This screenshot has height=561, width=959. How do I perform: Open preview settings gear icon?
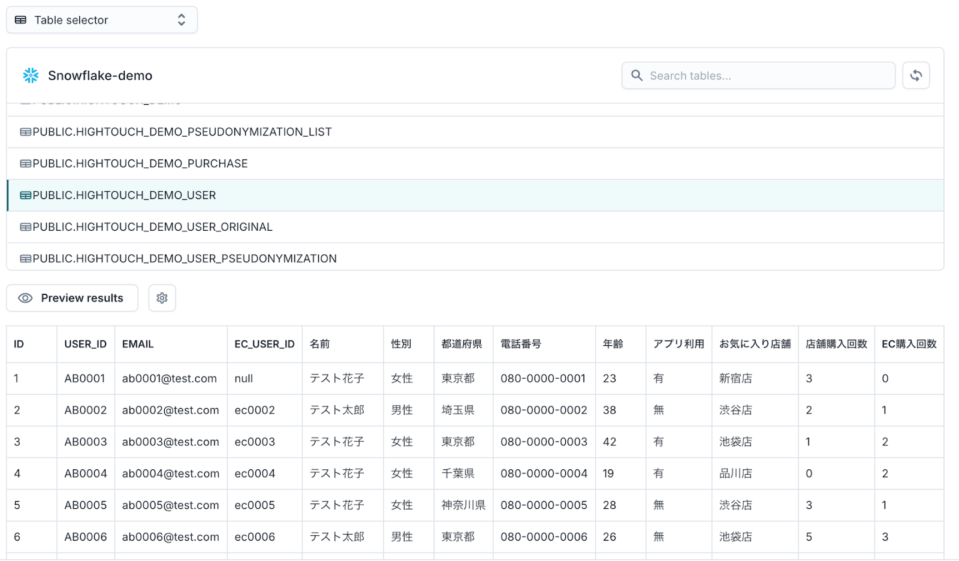[x=162, y=298]
